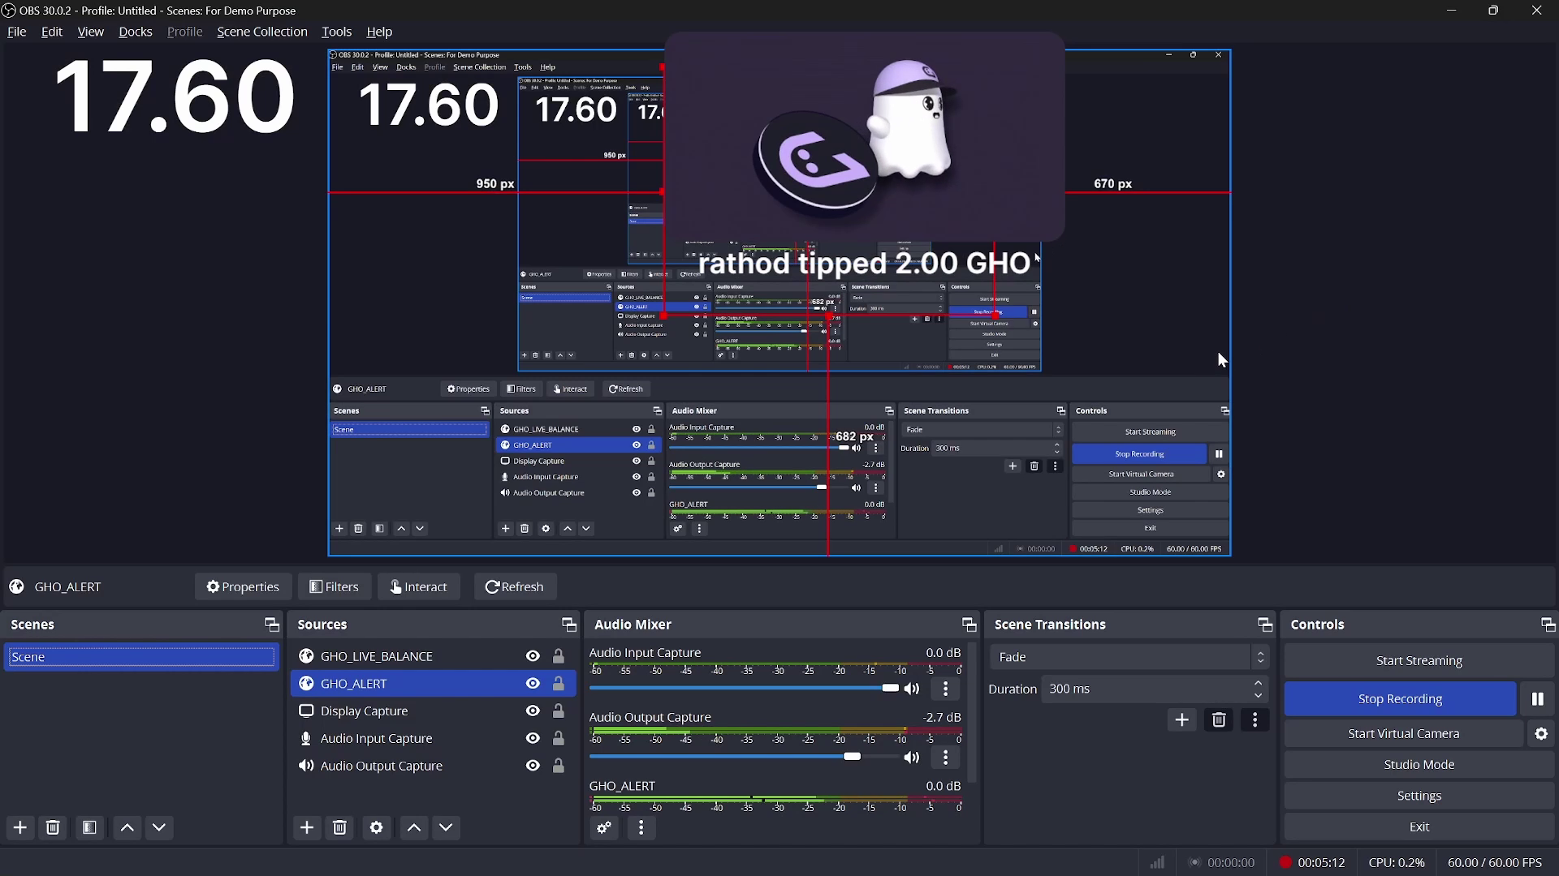Open the Fade transition dropdown
The width and height of the screenshot is (1559, 876).
[1129, 657]
